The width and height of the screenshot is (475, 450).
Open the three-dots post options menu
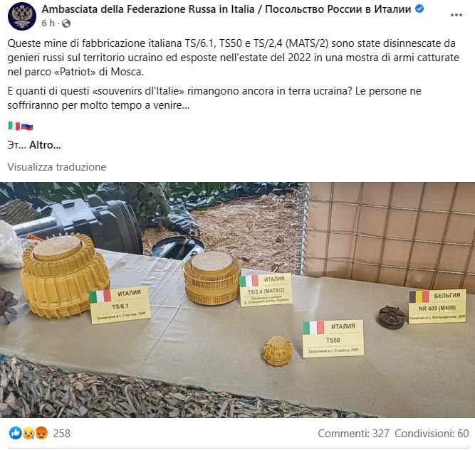coord(456,15)
